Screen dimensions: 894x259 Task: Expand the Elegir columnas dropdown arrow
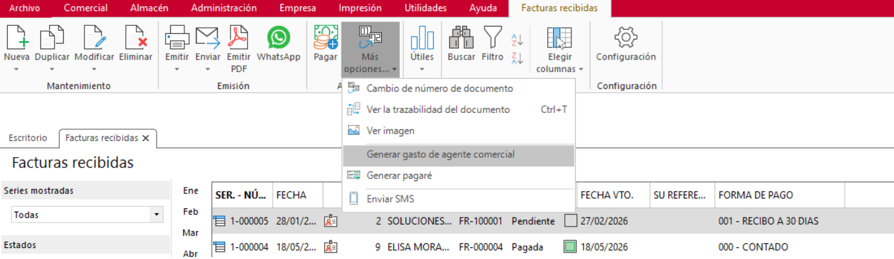[x=581, y=69]
